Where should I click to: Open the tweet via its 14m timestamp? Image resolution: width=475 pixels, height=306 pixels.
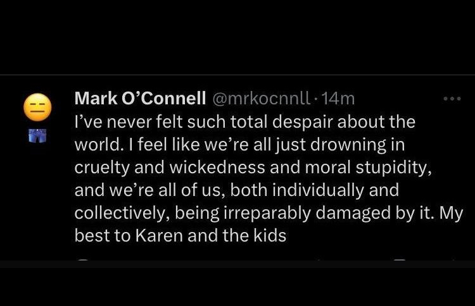[x=338, y=98]
